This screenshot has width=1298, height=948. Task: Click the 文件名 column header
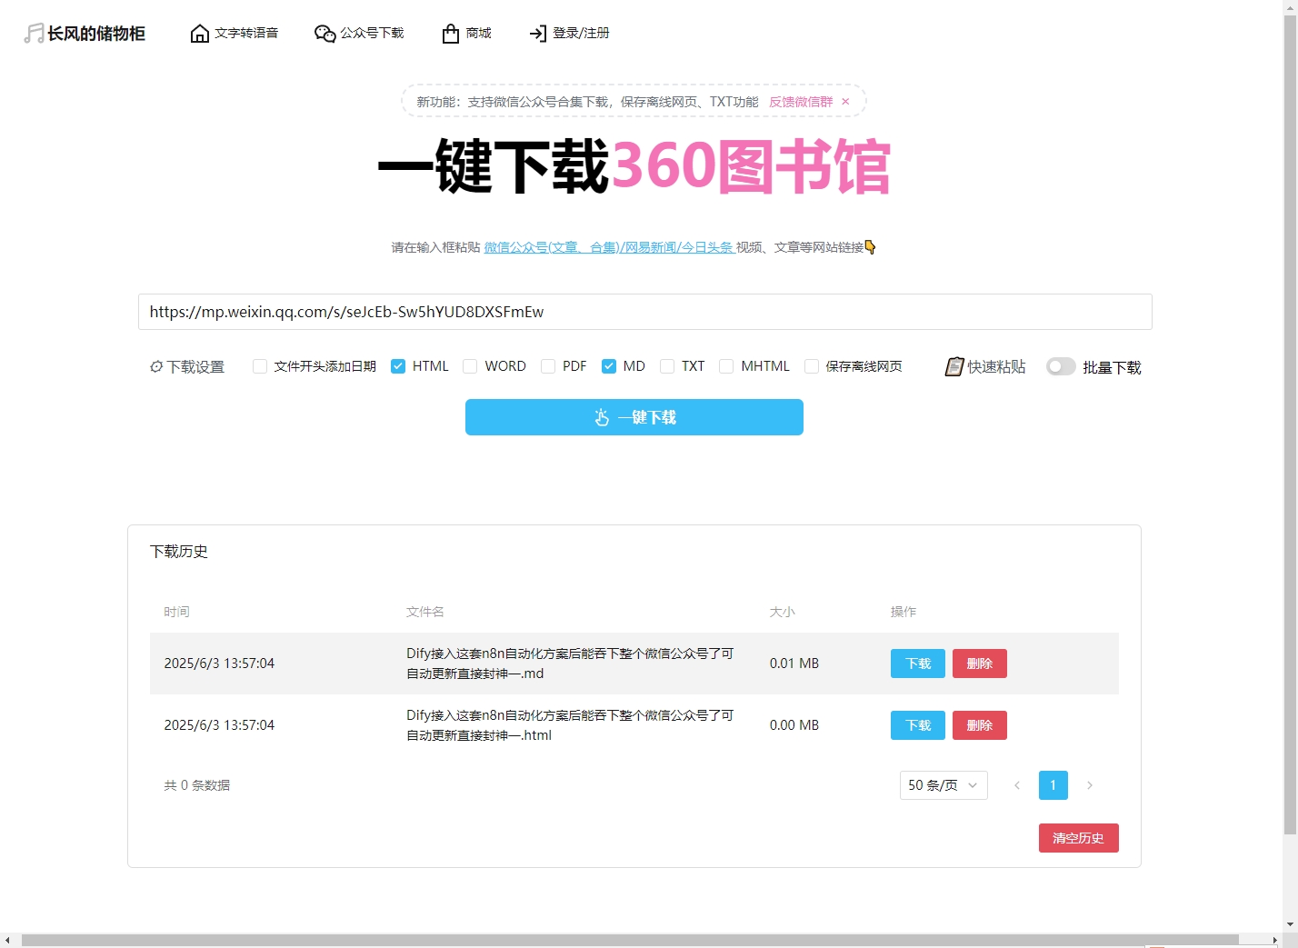425,612
